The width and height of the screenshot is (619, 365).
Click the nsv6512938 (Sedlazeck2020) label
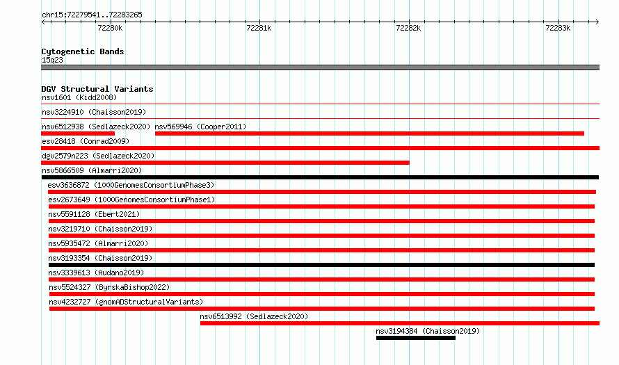[96, 127]
